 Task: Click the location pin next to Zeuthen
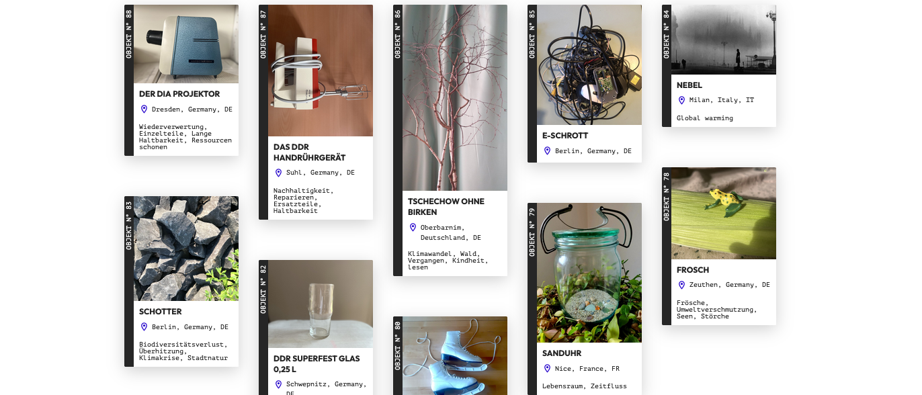pyautogui.click(x=681, y=285)
